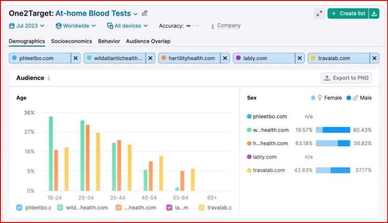Click the lably.com domain chip field
The width and height of the screenshot is (388, 223).
click(264, 58)
